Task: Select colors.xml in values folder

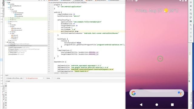Action: coord(15,35)
